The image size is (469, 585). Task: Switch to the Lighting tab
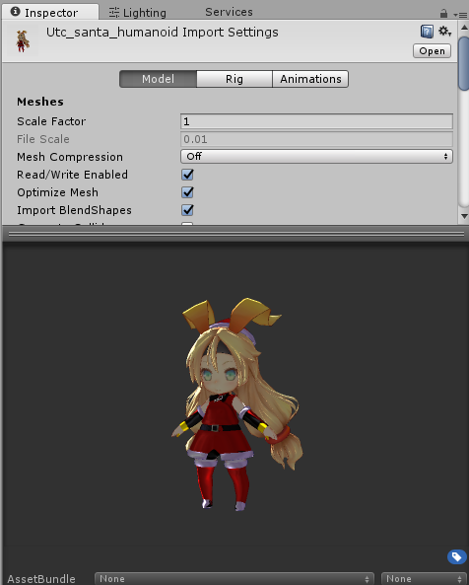138,13
